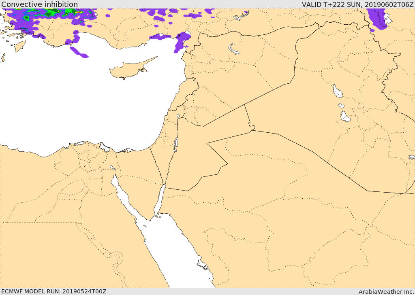Click the 'Convective inhibition' title text
The image size is (415, 295).
click(39, 4)
